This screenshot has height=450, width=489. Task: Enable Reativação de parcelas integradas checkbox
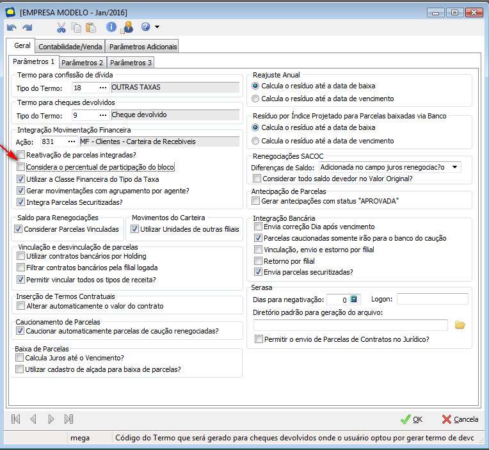pos(21,155)
